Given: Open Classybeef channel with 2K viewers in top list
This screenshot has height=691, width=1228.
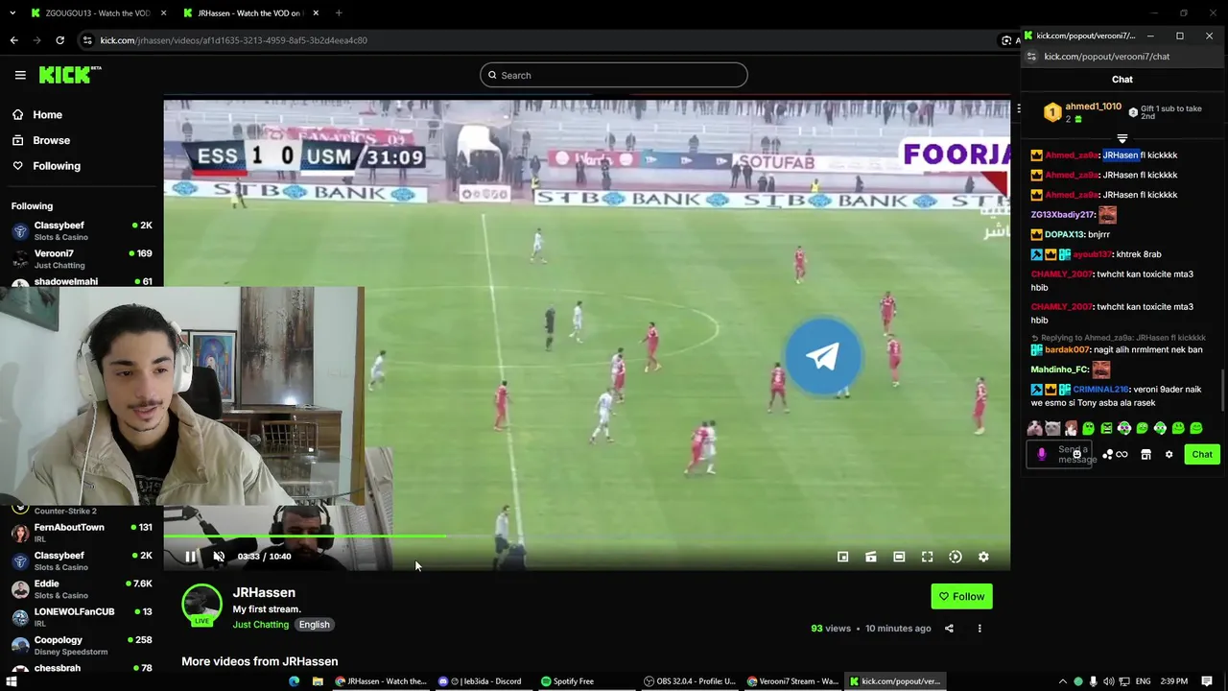Looking at the screenshot, I should coord(82,230).
